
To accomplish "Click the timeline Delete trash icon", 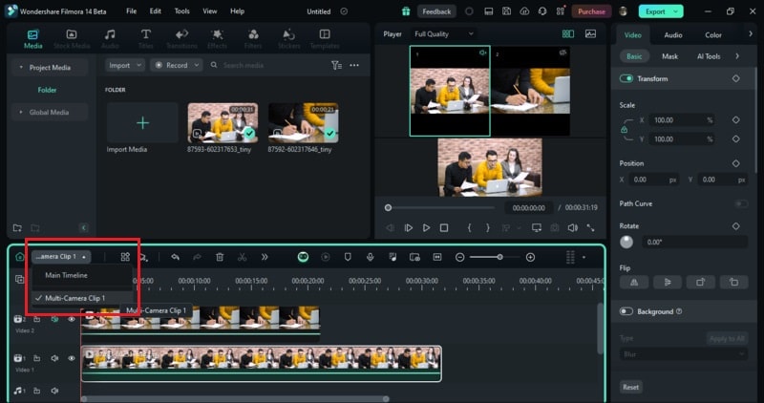I will coord(220,257).
